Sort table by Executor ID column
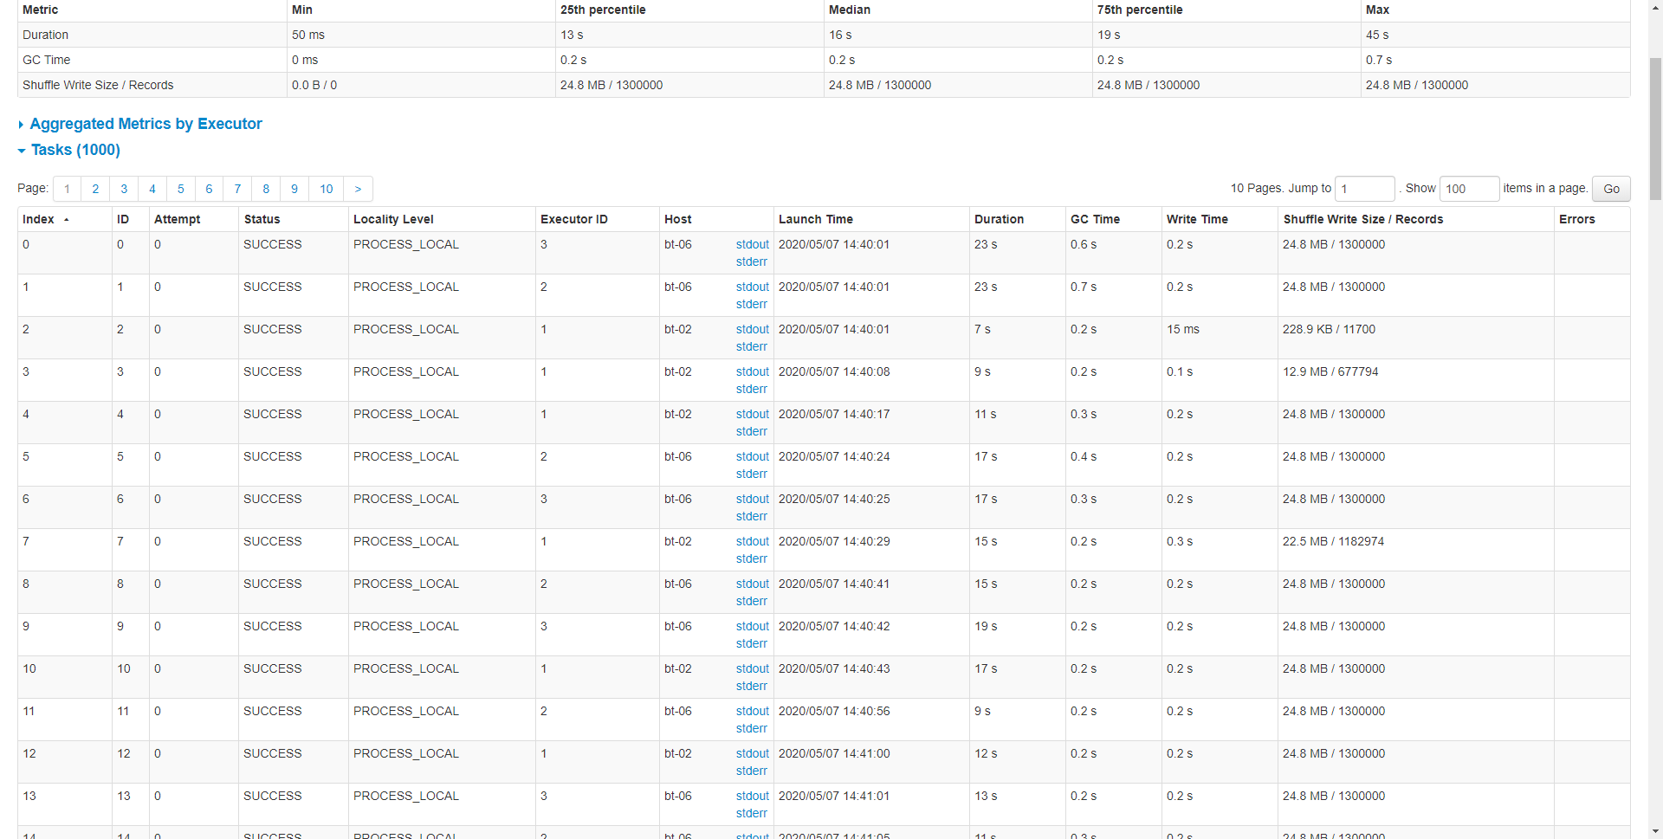This screenshot has height=839, width=1663. (574, 220)
